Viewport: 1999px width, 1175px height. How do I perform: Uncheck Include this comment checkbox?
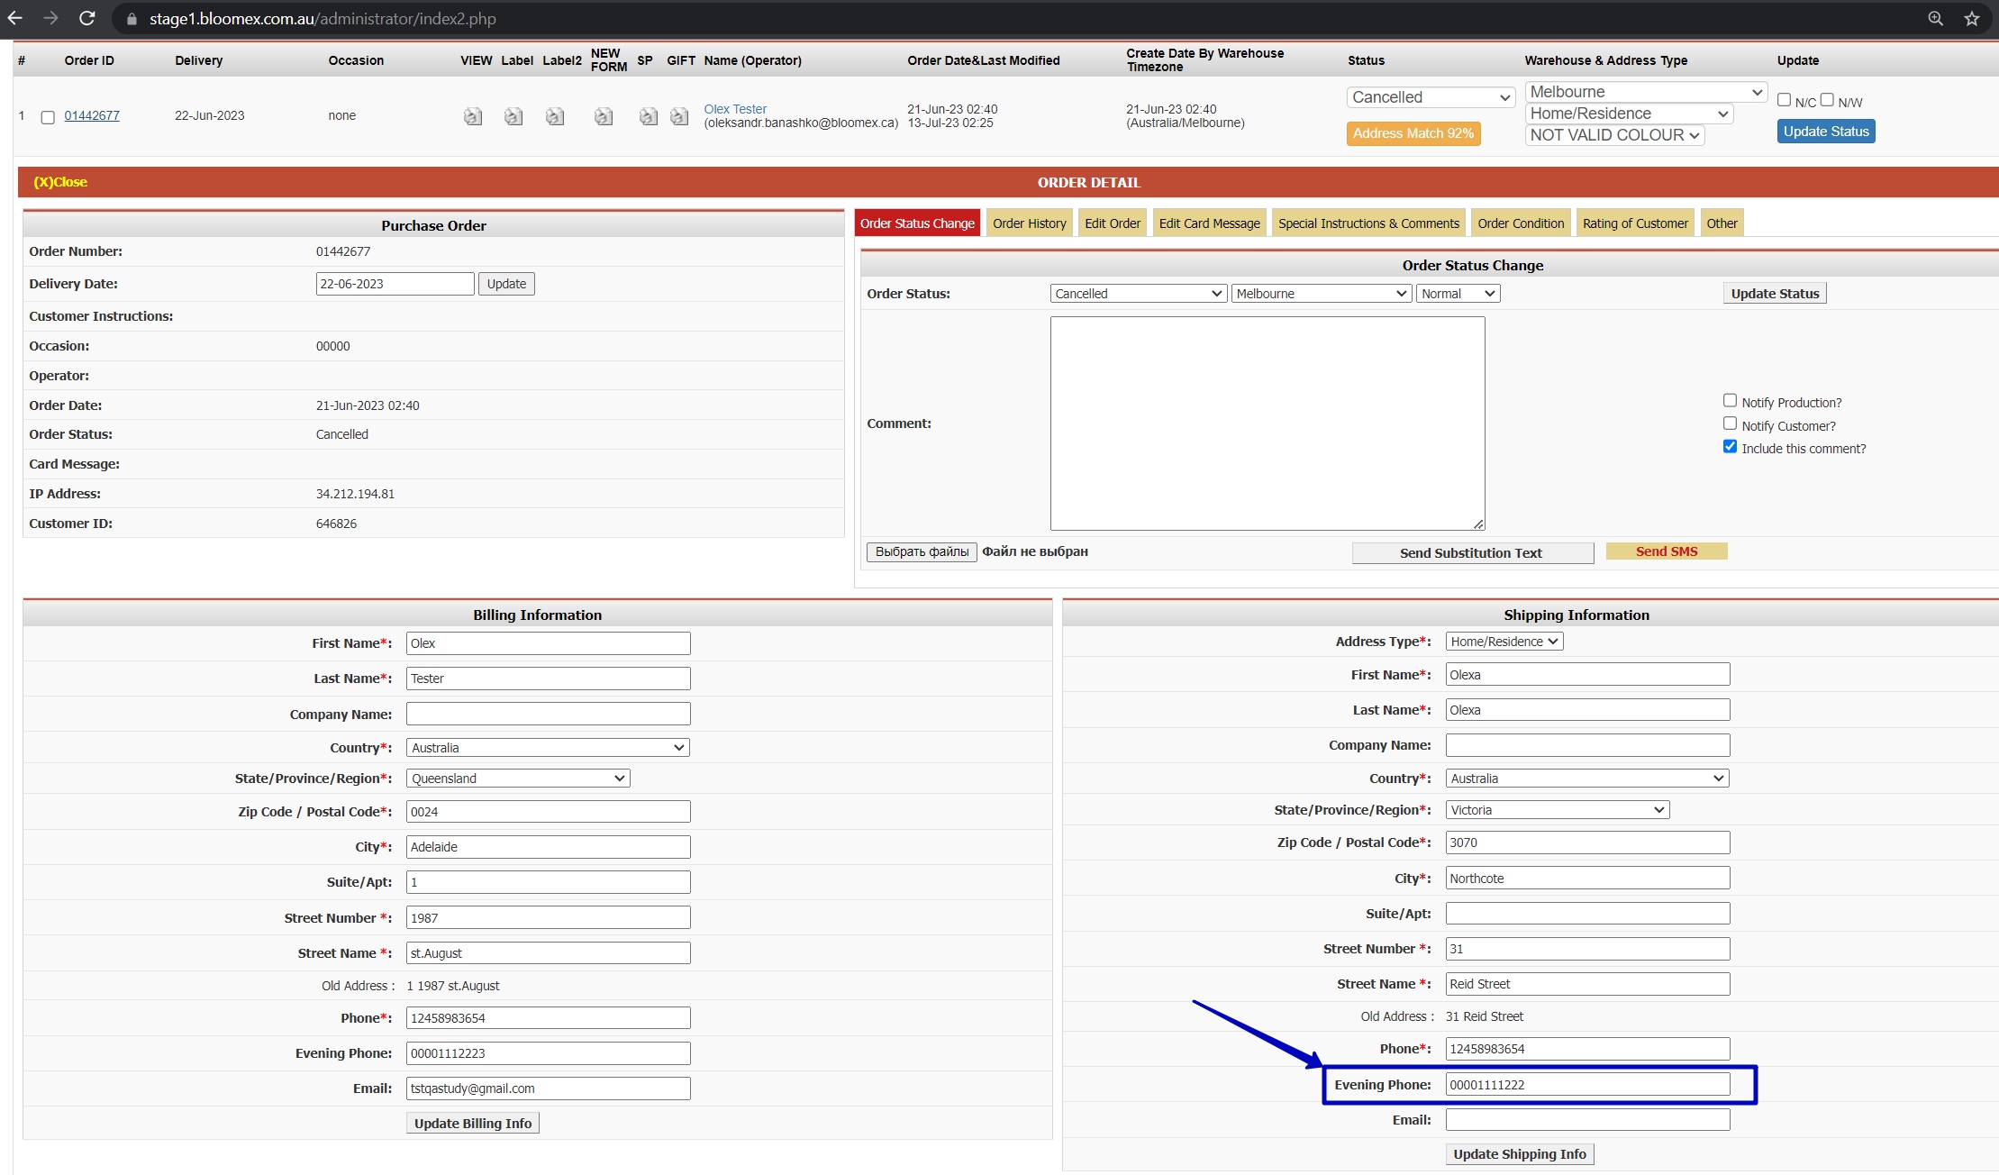(1730, 447)
